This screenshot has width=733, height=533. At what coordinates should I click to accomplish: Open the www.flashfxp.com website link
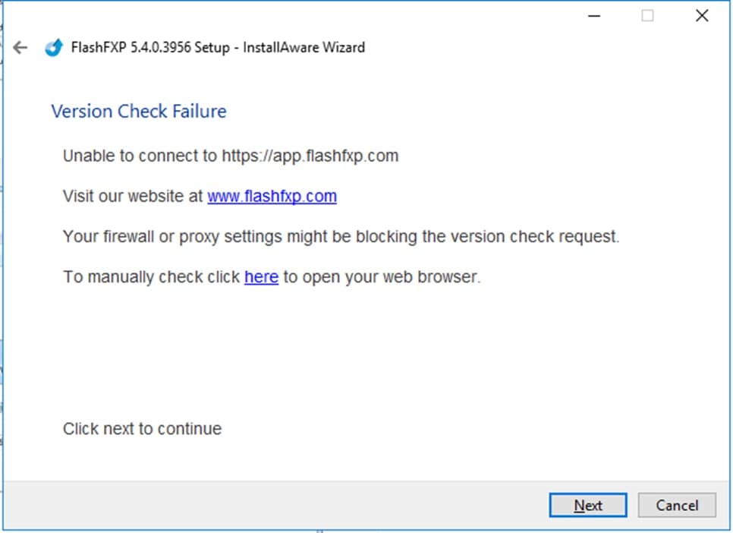point(272,196)
